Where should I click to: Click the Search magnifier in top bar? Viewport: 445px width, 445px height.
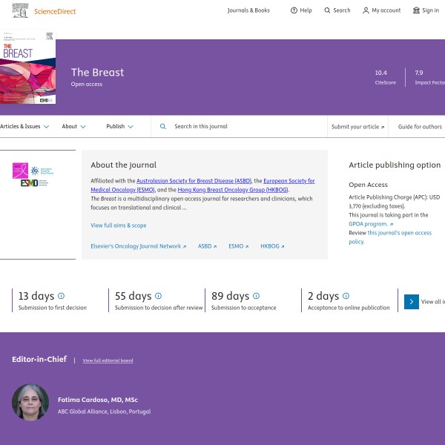328,10
